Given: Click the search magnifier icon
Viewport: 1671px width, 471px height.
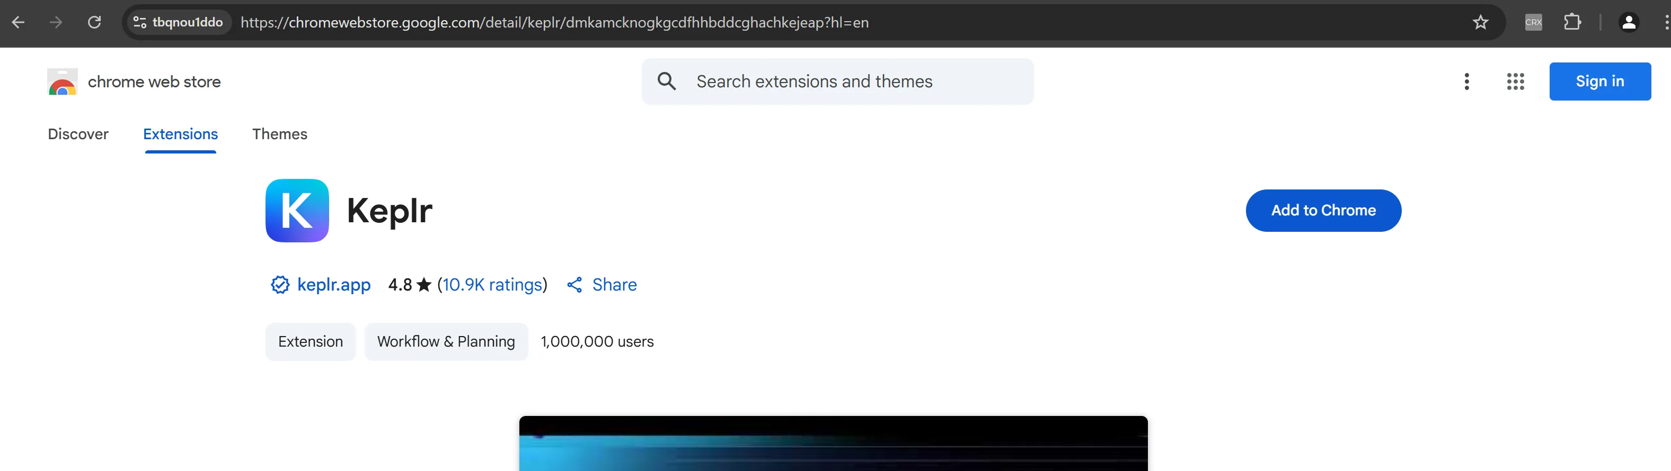Looking at the screenshot, I should click(x=667, y=81).
